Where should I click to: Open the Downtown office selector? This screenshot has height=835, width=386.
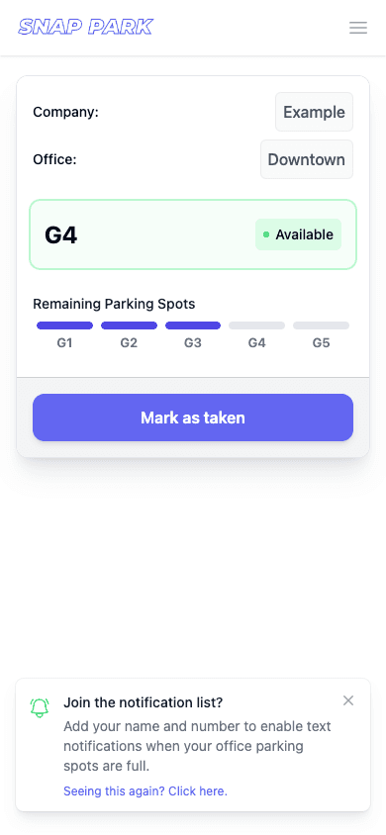tap(307, 159)
